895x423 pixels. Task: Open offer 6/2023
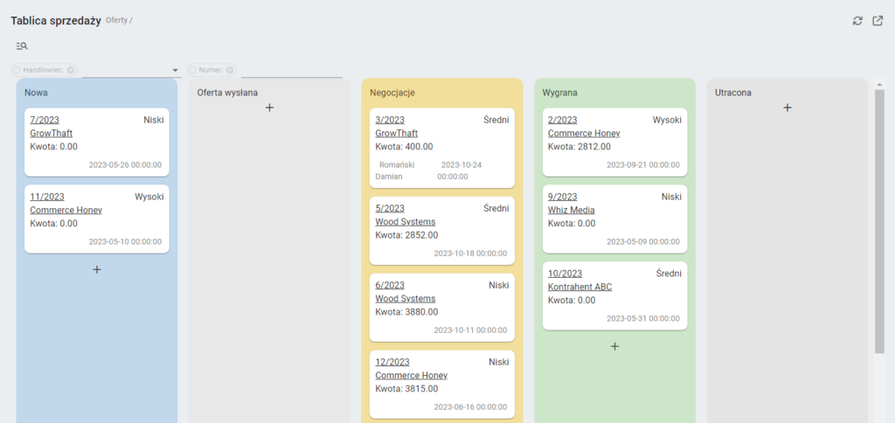[x=390, y=286]
